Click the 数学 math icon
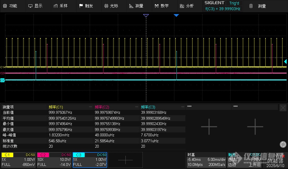The height and width of the screenshot is (169, 288). 157,6
